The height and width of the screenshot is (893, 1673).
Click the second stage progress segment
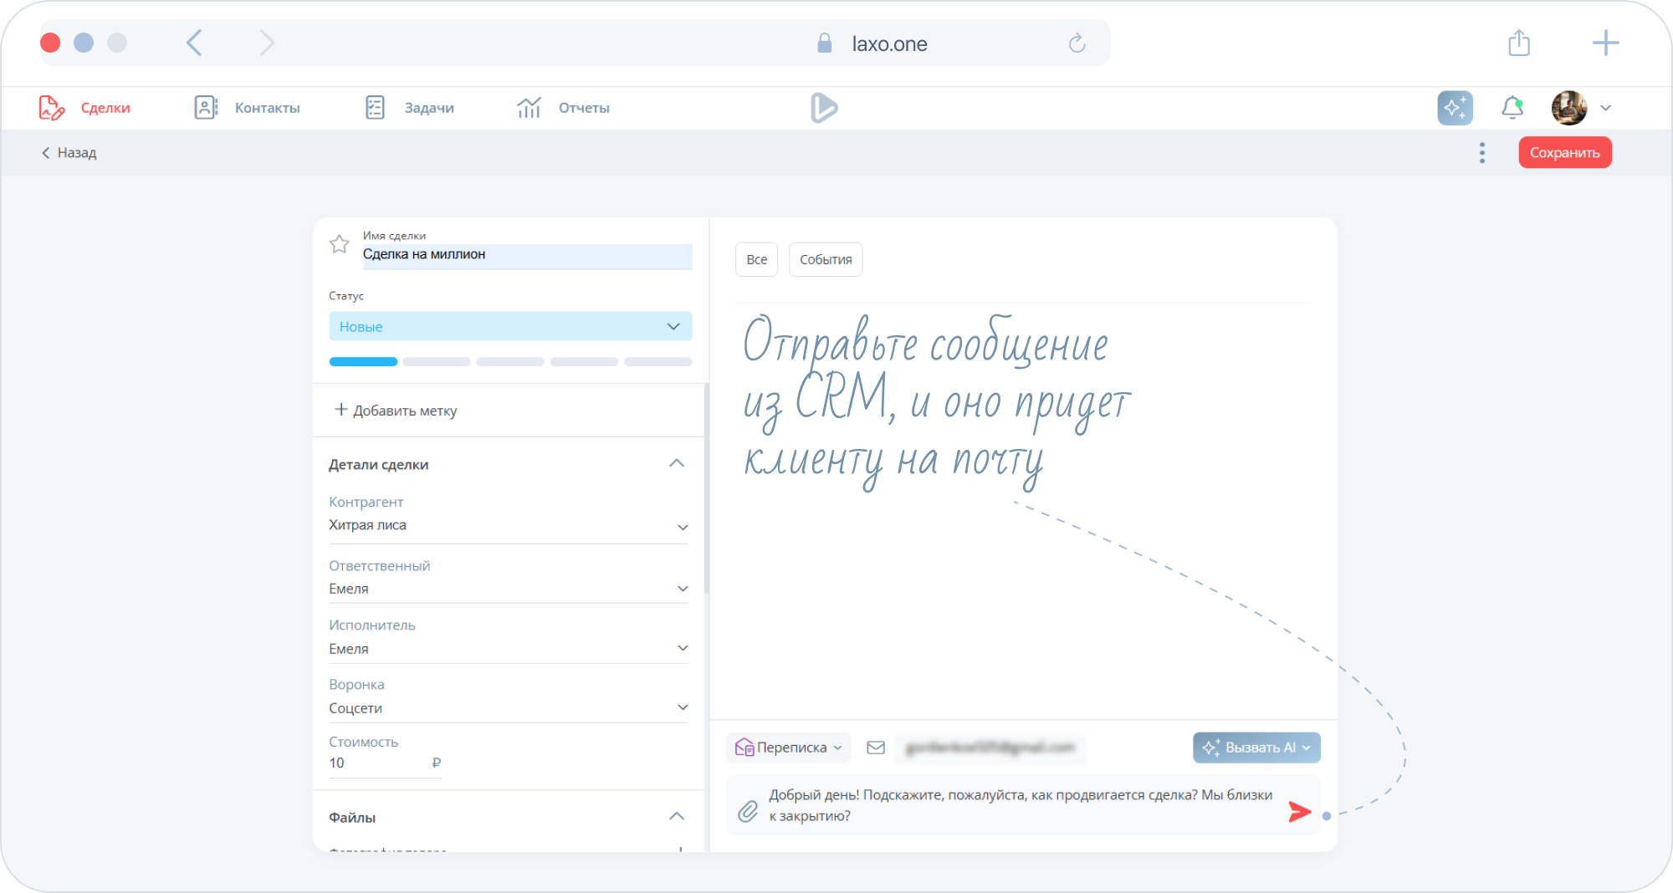click(437, 362)
